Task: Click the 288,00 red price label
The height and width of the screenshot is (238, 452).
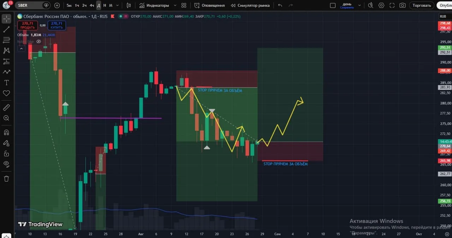Action: click(x=445, y=71)
